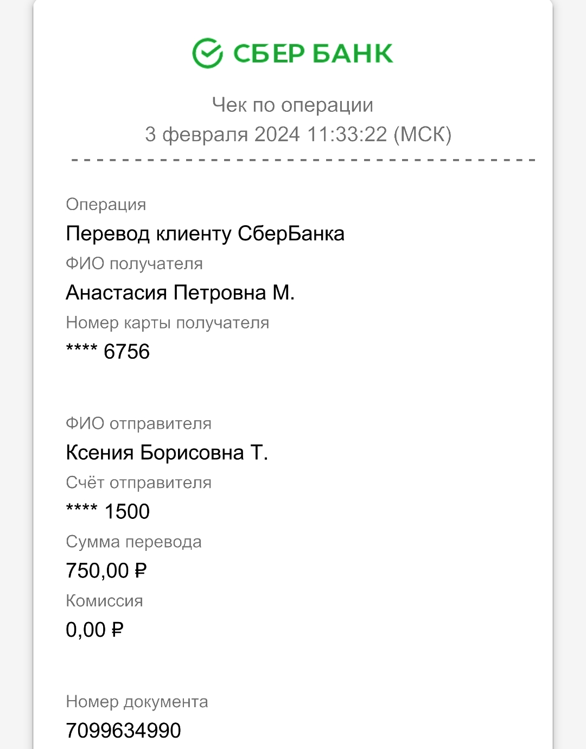Viewport: 586px width, 749px height.
Task: Click the ФИО получателя label
Action: coord(134,264)
